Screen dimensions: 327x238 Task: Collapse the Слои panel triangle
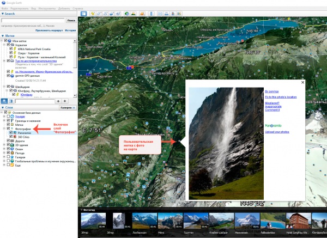[3, 107]
